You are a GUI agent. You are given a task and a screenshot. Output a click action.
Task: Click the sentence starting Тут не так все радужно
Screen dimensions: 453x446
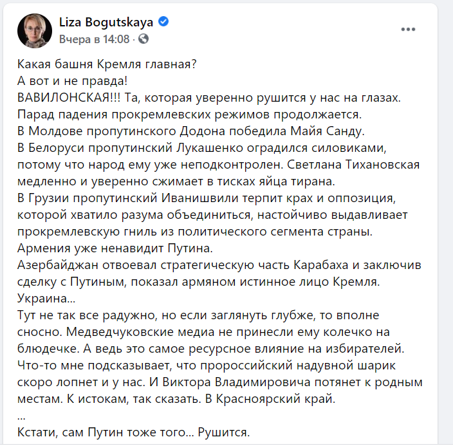point(198,324)
